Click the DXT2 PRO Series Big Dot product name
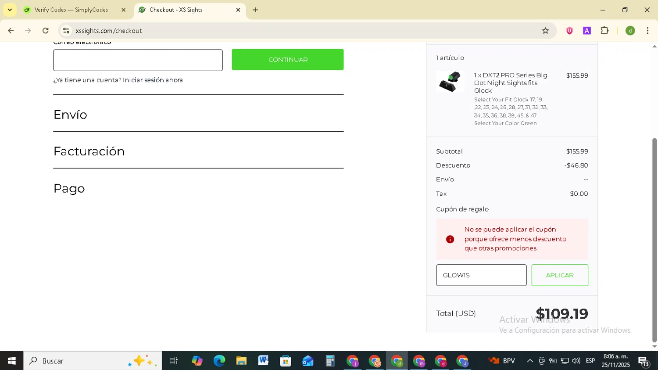Viewport: 658px width, 370px height. coord(511,83)
